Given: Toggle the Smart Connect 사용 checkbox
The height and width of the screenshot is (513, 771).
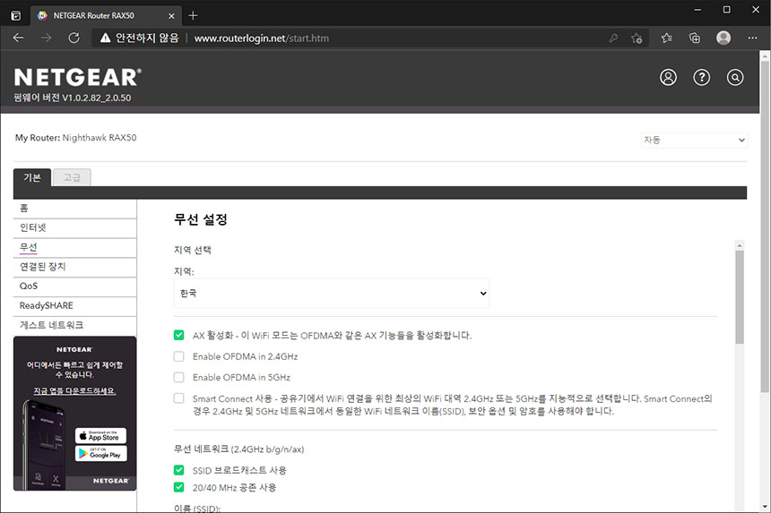Looking at the screenshot, I should pyautogui.click(x=179, y=398).
